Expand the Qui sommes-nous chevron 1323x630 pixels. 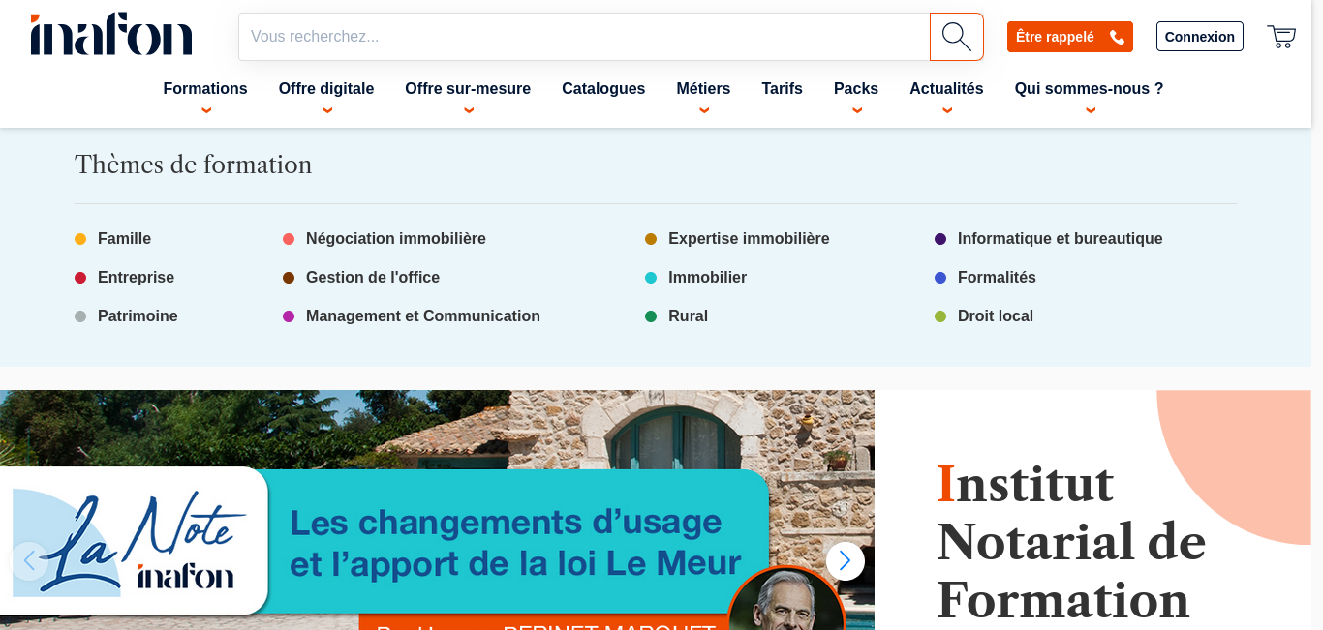click(1090, 110)
